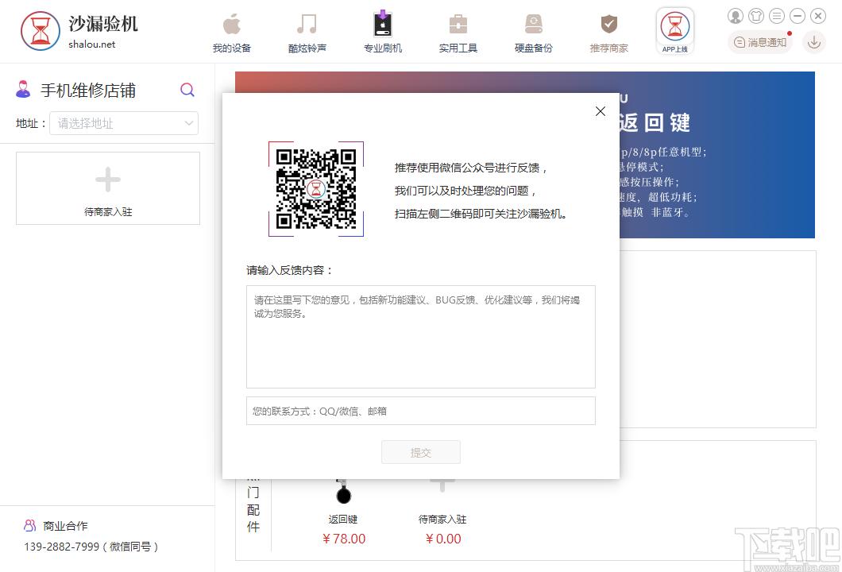Click the WeChat QR code image
842x572 pixels.
[316, 188]
